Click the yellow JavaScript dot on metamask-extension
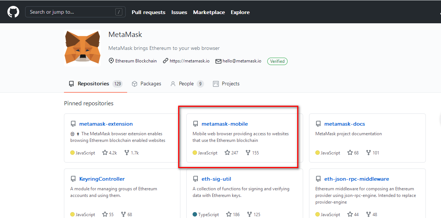This screenshot has width=441, height=218. coord(72,153)
